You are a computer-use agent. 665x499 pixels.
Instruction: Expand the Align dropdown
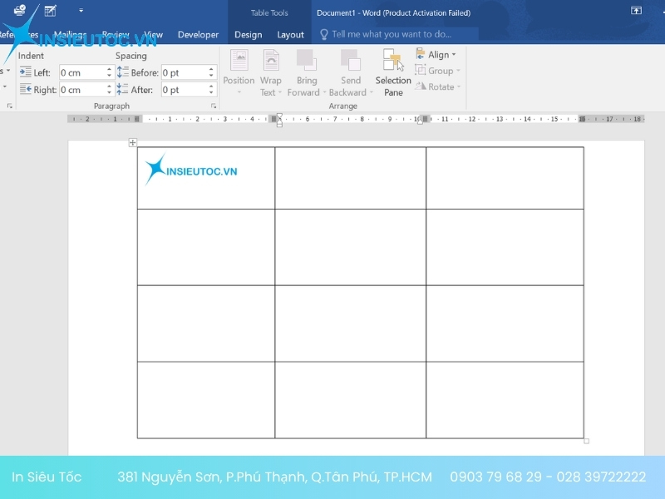pyautogui.click(x=436, y=55)
